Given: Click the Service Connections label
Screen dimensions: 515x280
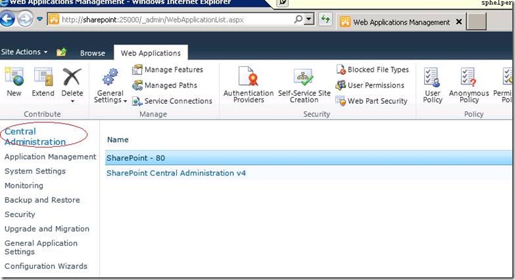Looking at the screenshot, I should pyautogui.click(x=178, y=101).
